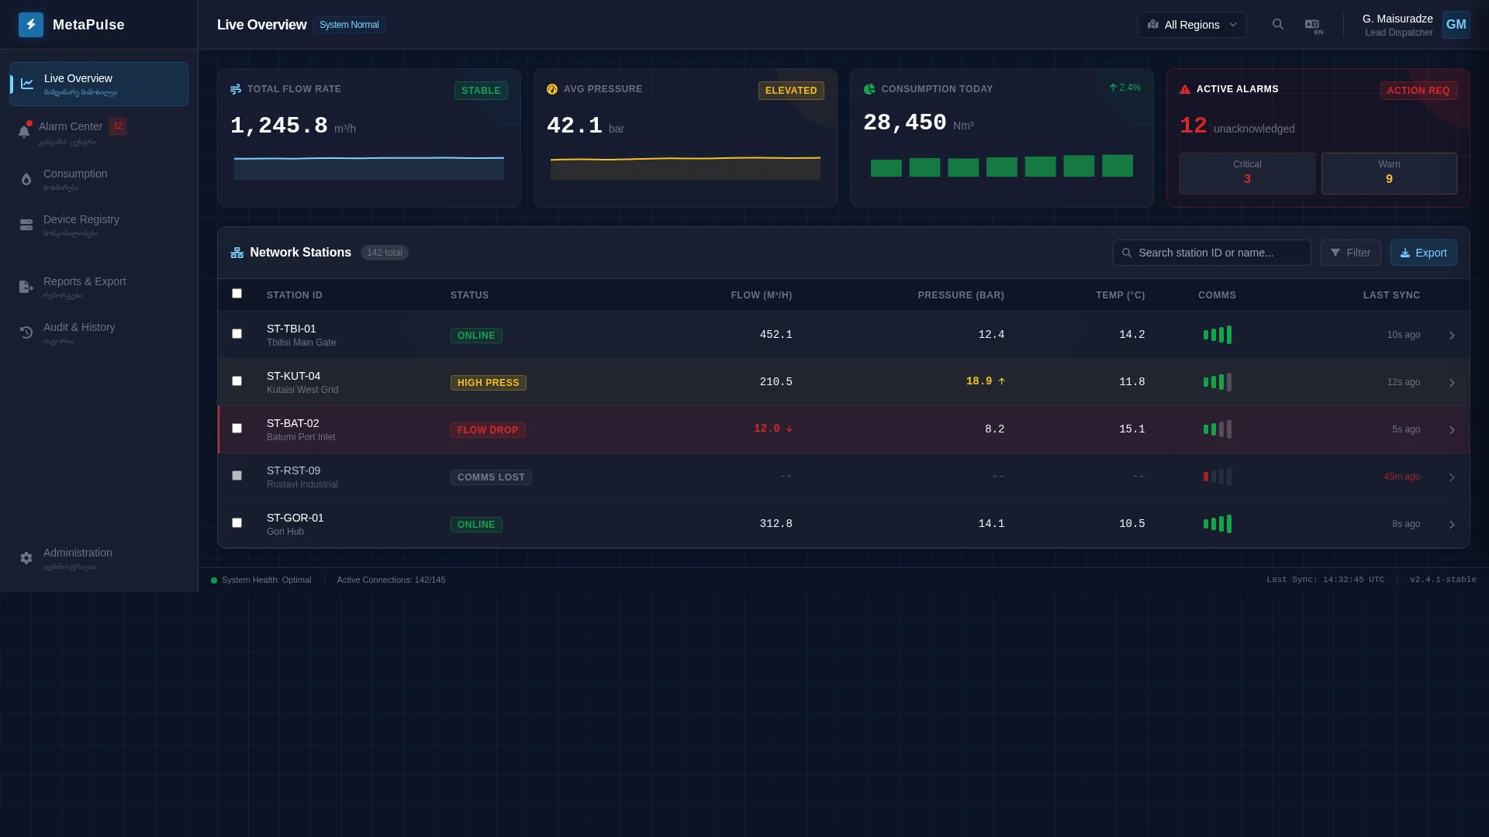1489x837 pixels.
Task: Sort by the PRESSURE (BAR) column header
Action: pyautogui.click(x=961, y=295)
